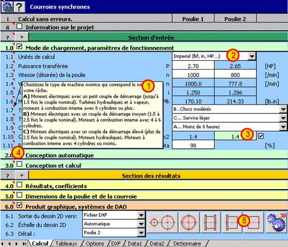Switch to the DXF sheet tab
The width and height of the screenshot is (288, 247).
click(116, 243)
